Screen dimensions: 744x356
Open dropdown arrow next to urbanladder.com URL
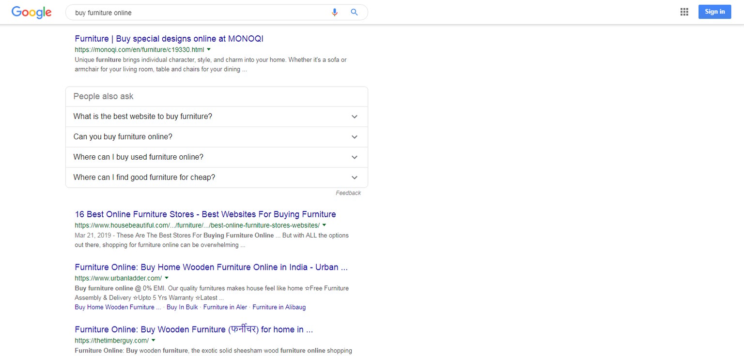[167, 278]
